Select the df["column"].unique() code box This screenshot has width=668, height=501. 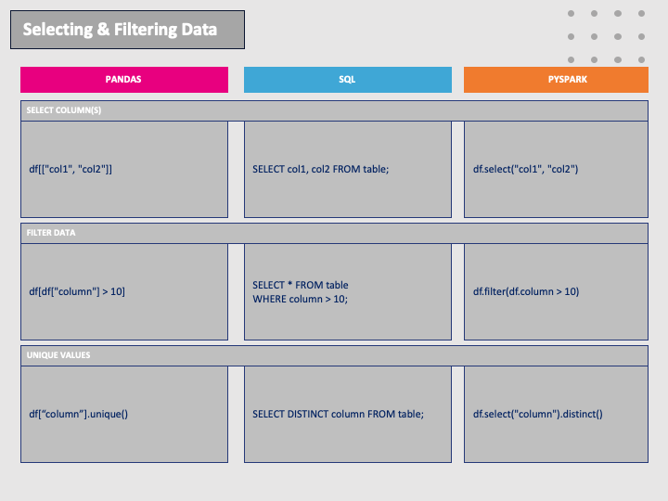(124, 414)
